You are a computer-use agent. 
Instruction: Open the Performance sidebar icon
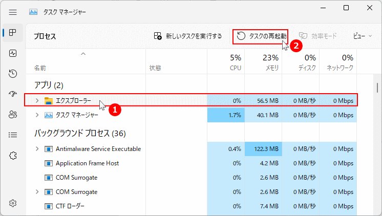click(x=13, y=53)
